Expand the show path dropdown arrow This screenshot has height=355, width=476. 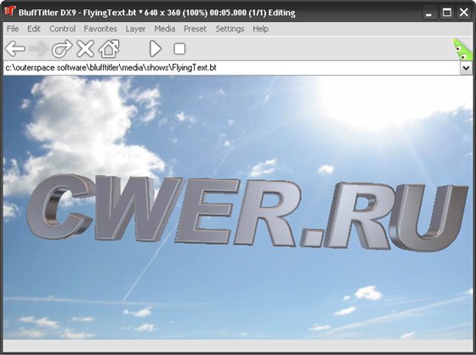[x=466, y=68]
